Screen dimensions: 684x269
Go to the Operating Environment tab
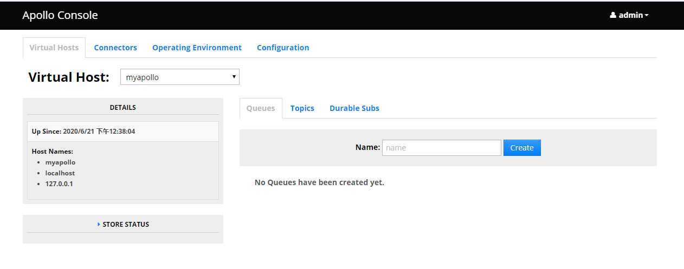197,48
